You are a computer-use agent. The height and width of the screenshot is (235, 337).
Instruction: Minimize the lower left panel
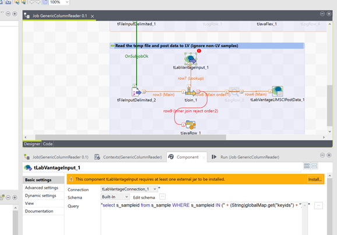[x=8, y=197]
